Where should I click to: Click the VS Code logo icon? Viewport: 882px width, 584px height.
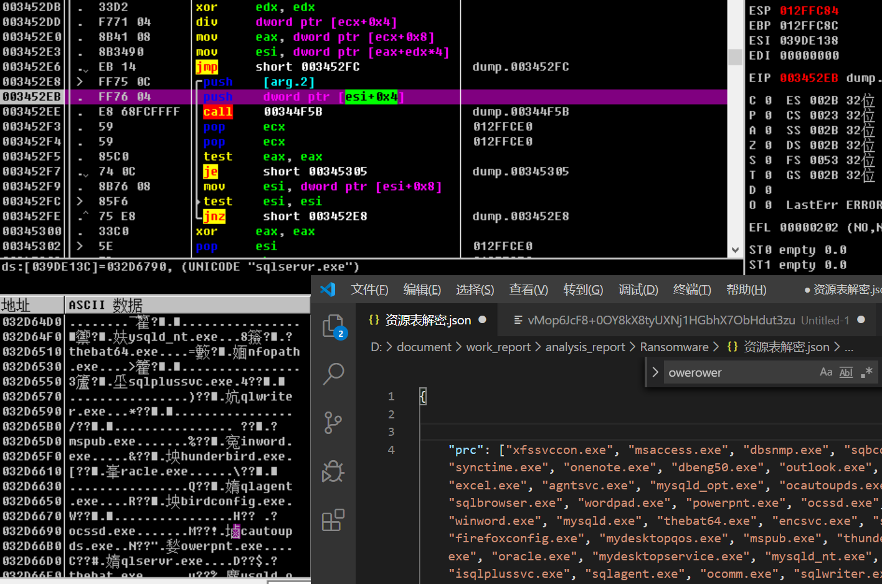coord(328,290)
